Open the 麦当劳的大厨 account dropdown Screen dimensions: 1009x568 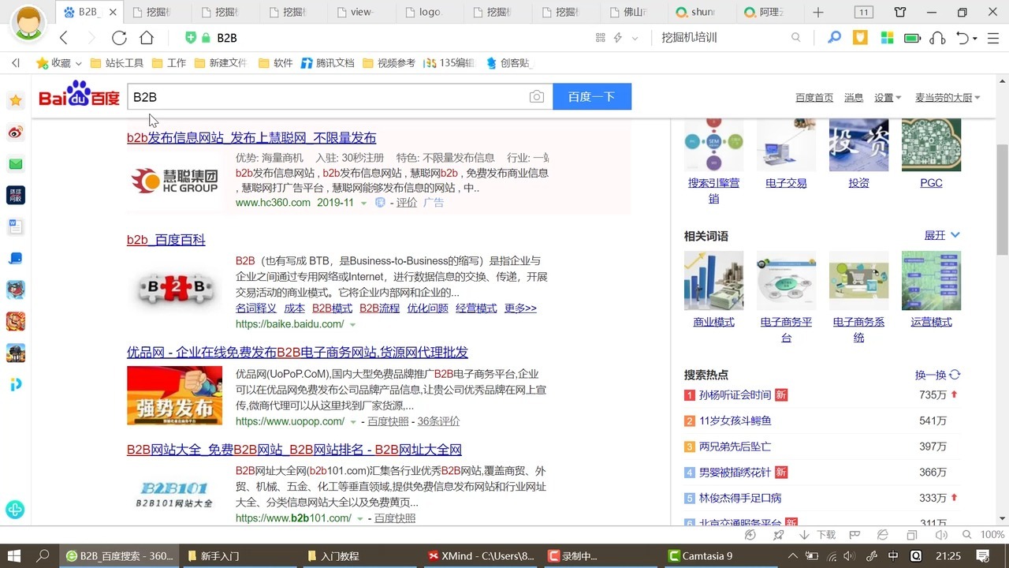(948, 97)
